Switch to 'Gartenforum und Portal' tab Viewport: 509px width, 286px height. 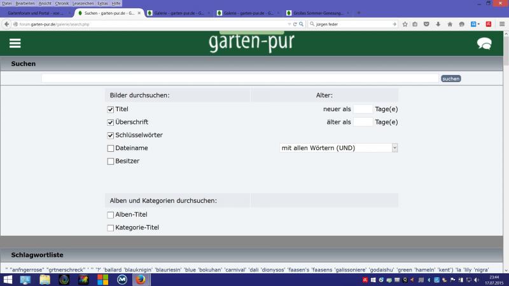pos(36,13)
